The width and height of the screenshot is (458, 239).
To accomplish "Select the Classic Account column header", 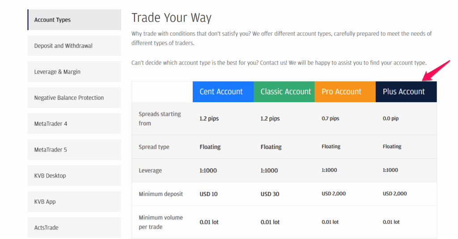I will (x=284, y=92).
